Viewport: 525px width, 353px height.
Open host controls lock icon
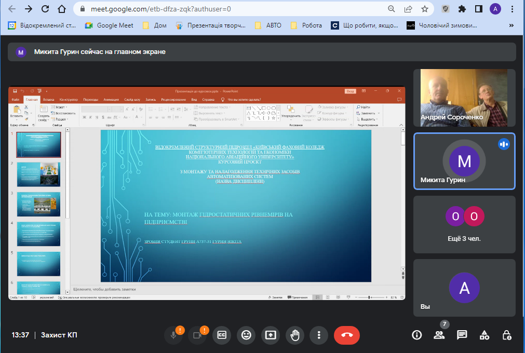507,335
